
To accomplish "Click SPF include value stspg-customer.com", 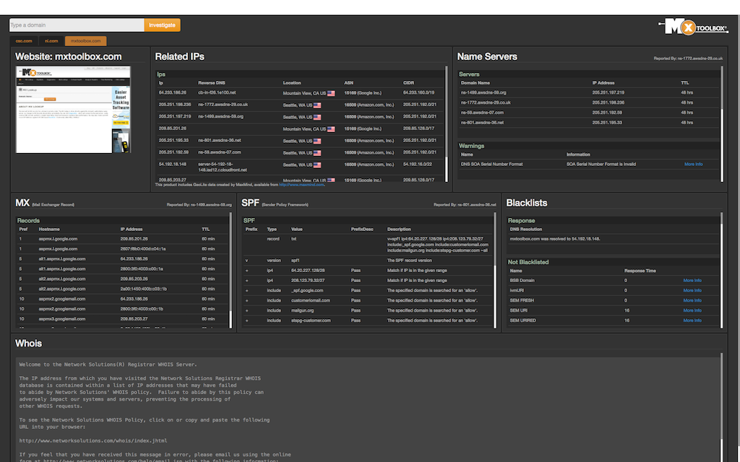I will coord(311,320).
